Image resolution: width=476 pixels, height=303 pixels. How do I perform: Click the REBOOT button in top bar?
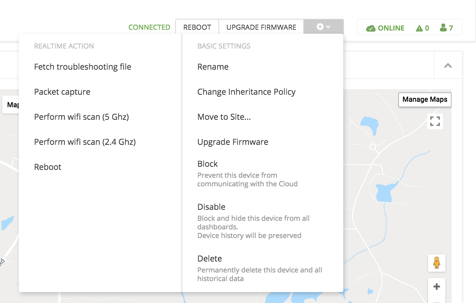point(197,27)
